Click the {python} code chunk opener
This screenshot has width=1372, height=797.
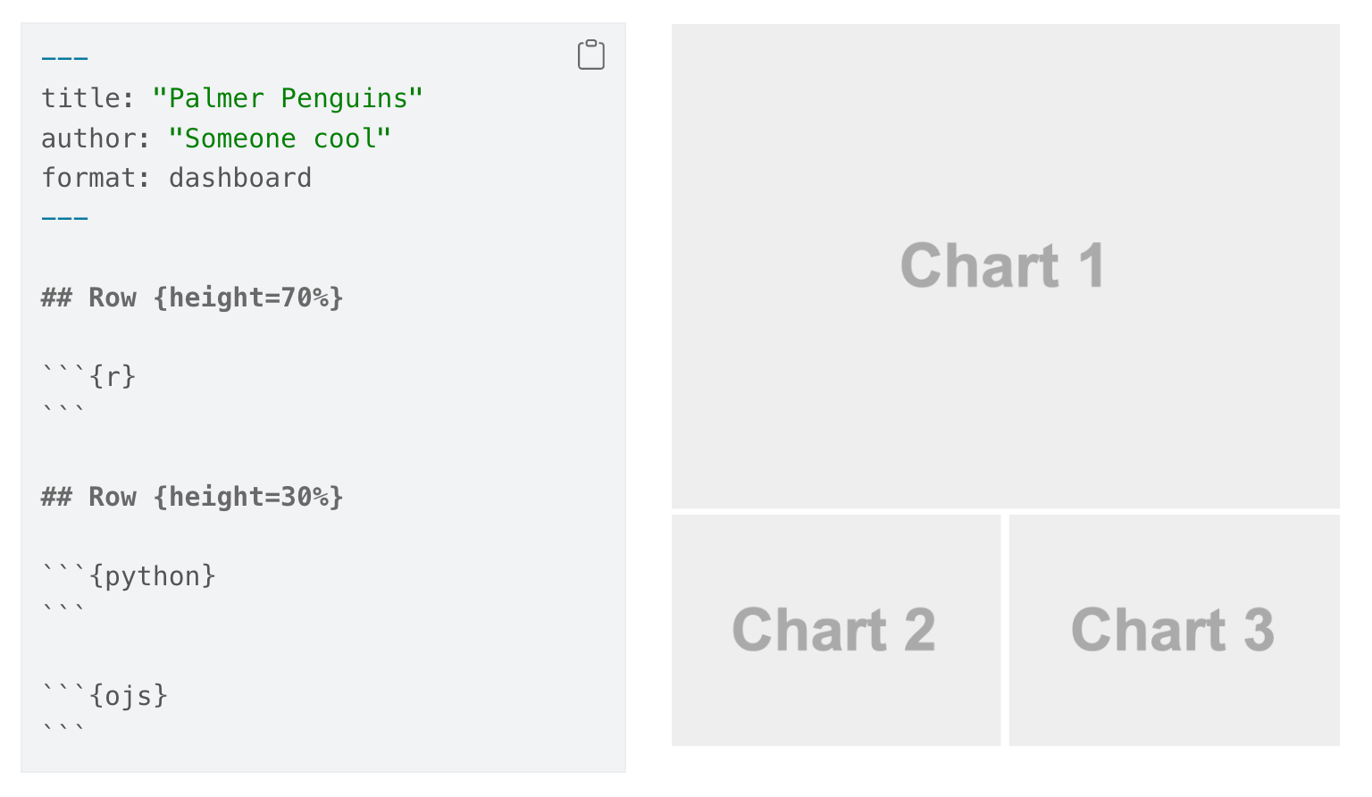click(129, 576)
